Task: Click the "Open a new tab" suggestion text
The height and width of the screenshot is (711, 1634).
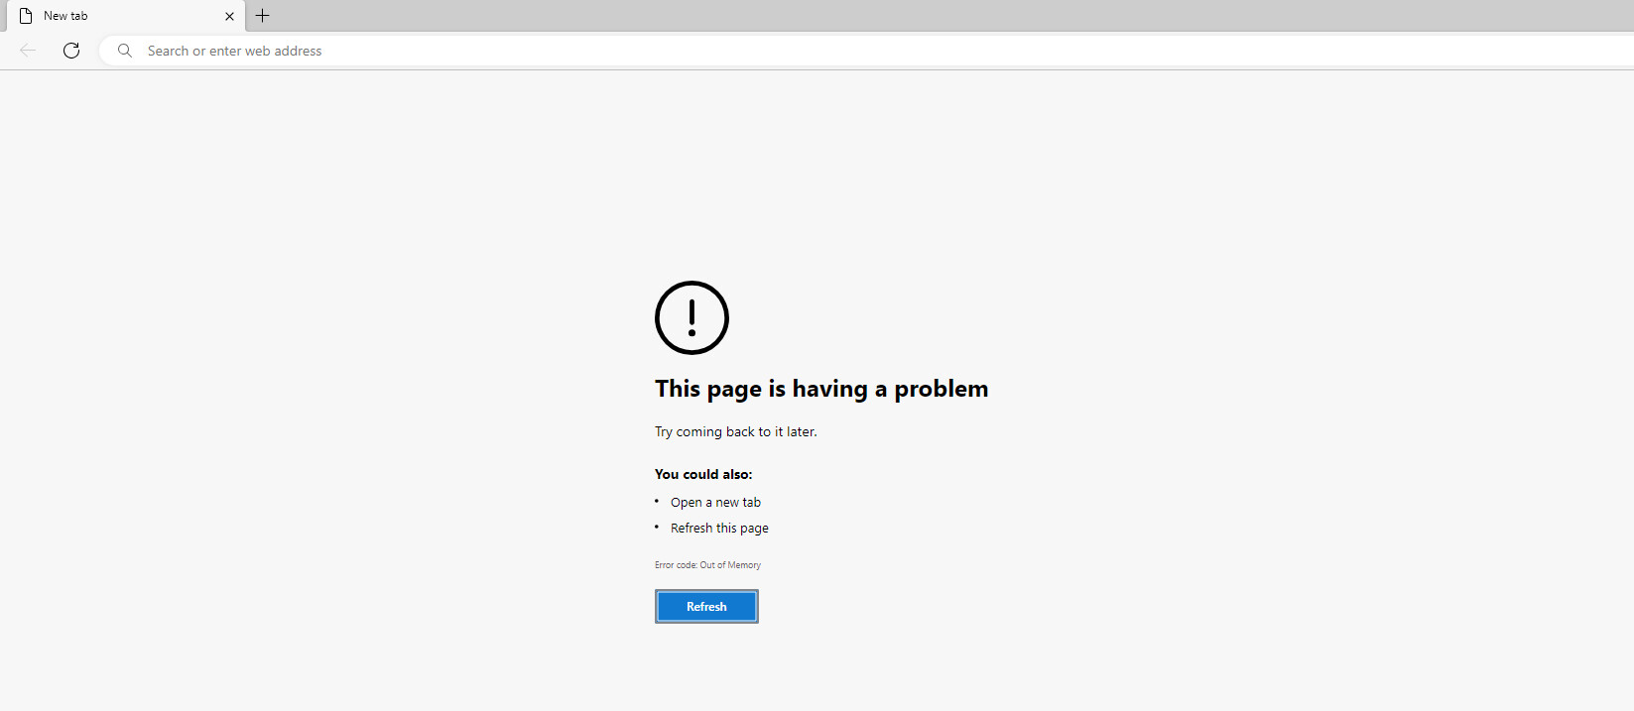Action: (x=715, y=503)
